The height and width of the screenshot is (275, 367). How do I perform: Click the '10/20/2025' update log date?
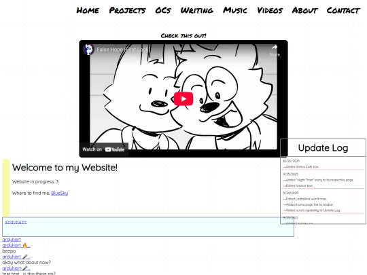291,161
